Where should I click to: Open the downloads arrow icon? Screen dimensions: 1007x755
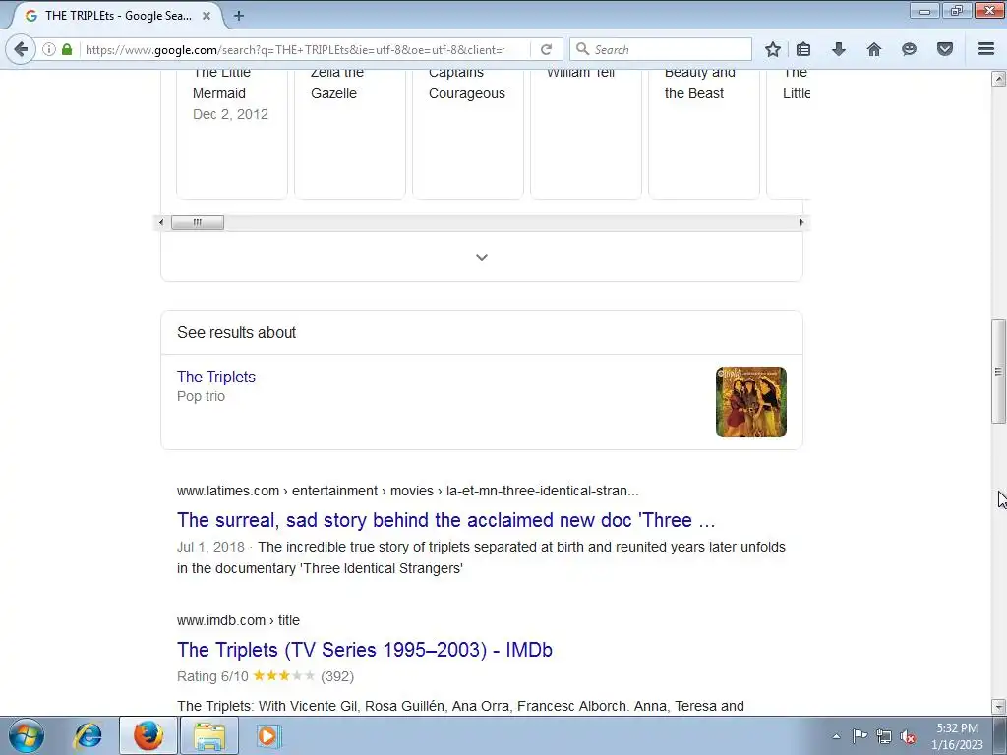click(838, 49)
